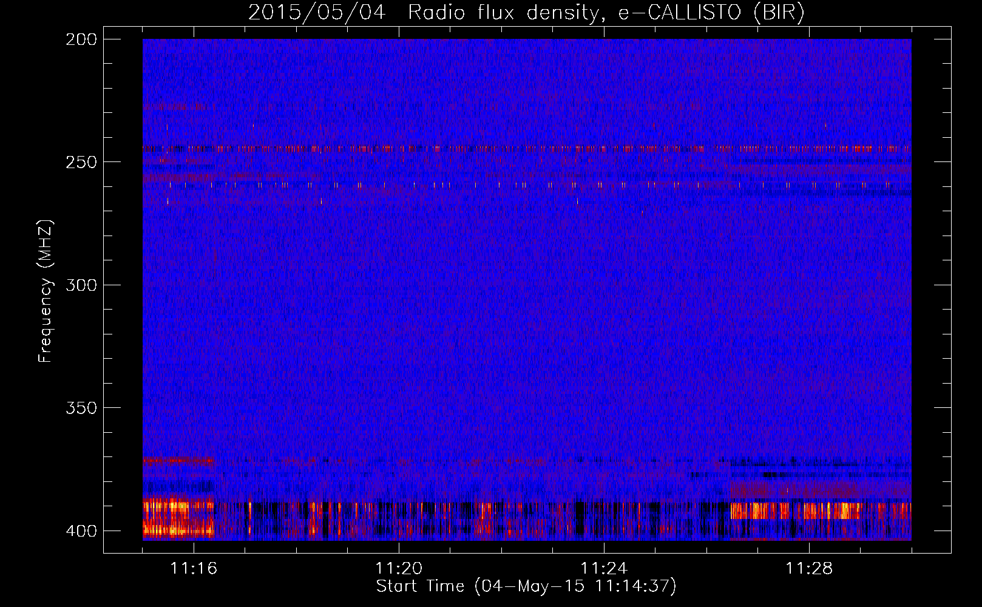Click the '300' frequency tick label

point(81,285)
